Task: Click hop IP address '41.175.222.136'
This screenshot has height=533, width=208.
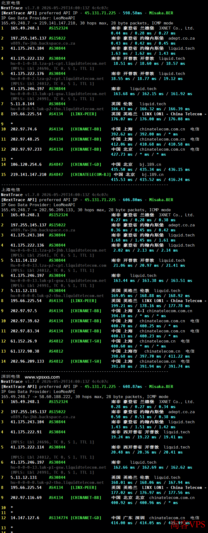Action: coord(27,245)
